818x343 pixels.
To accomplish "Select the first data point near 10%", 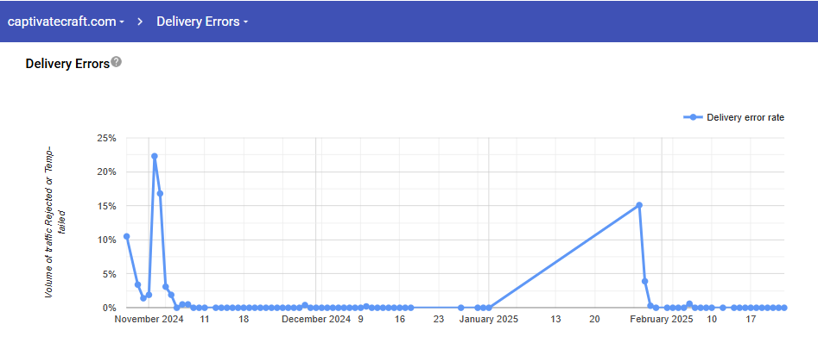I will pos(126,236).
